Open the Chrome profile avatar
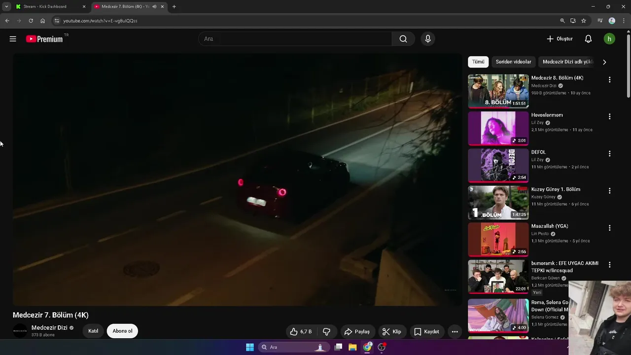The image size is (631, 355). pyautogui.click(x=612, y=21)
